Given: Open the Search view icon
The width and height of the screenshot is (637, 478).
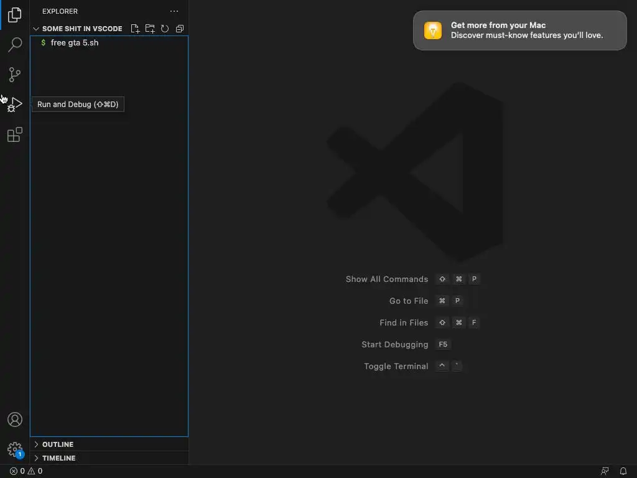Looking at the screenshot, I should pyautogui.click(x=15, y=45).
